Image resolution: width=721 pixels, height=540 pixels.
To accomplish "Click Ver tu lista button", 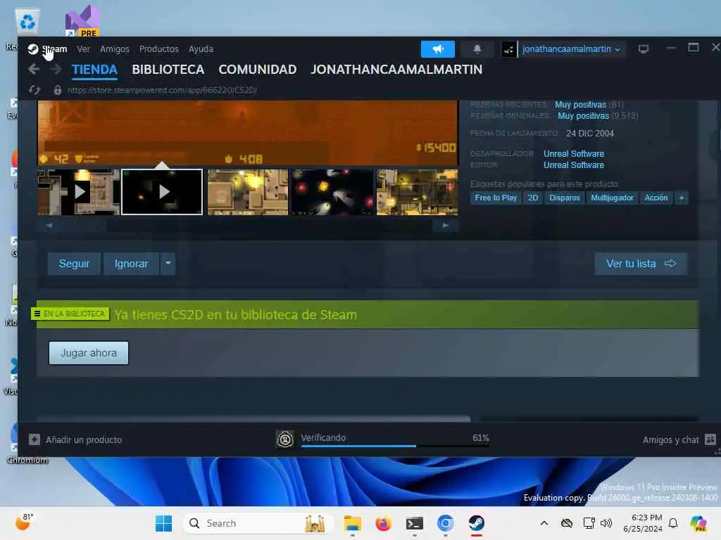I will [x=641, y=264].
